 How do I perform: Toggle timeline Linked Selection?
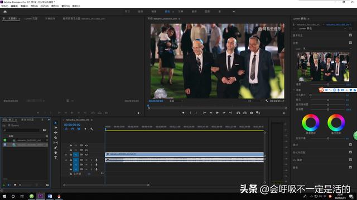(79, 129)
